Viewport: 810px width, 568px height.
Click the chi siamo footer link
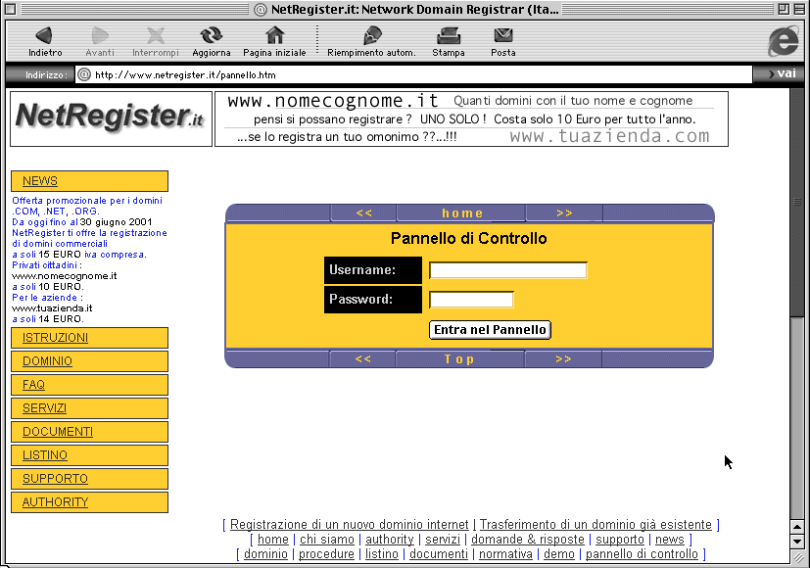327,540
